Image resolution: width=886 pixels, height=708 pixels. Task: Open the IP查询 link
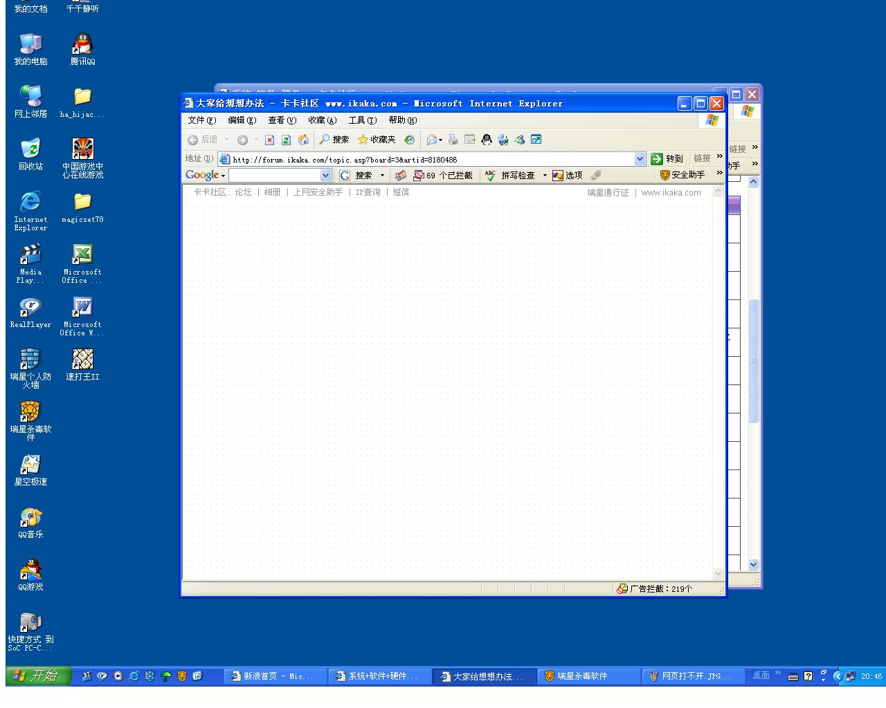click(368, 192)
